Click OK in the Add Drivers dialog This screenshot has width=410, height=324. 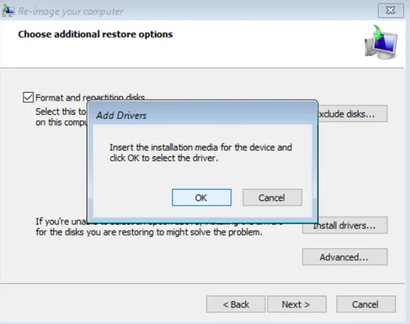coord(201,198)
